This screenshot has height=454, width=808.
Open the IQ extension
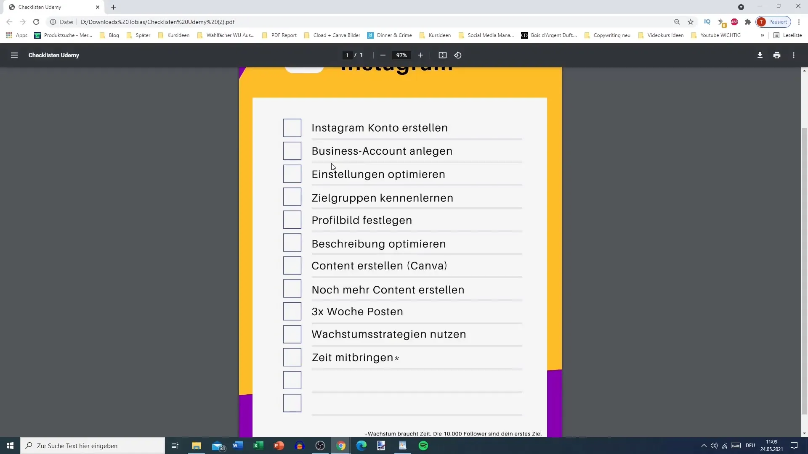pyautogui.click(x=707, y=22)
